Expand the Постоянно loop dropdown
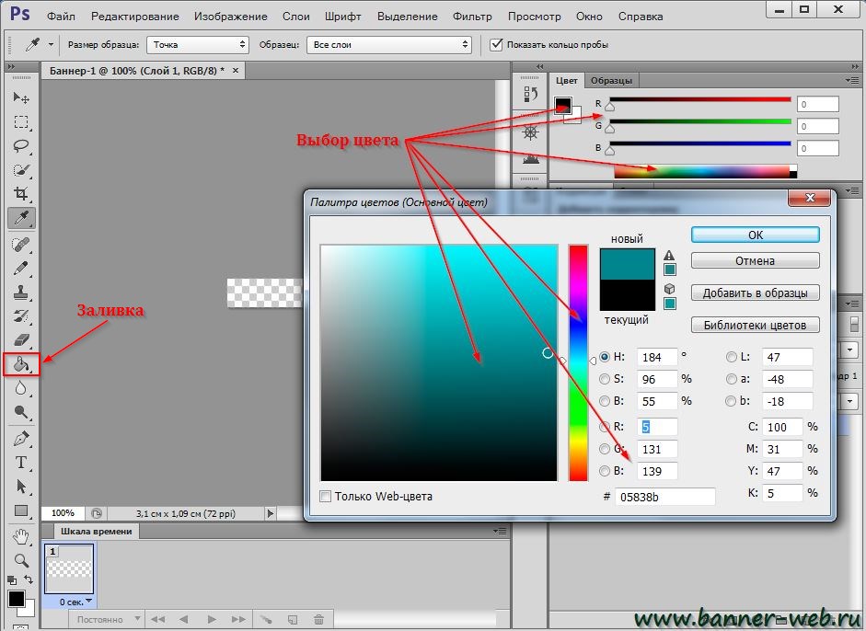The image size is (866, 631). coord(106,619)
